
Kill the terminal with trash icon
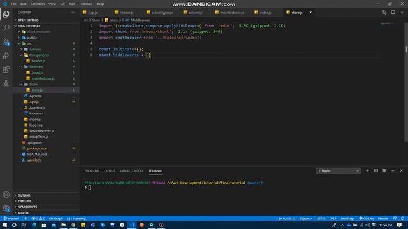tap(384, 170)
